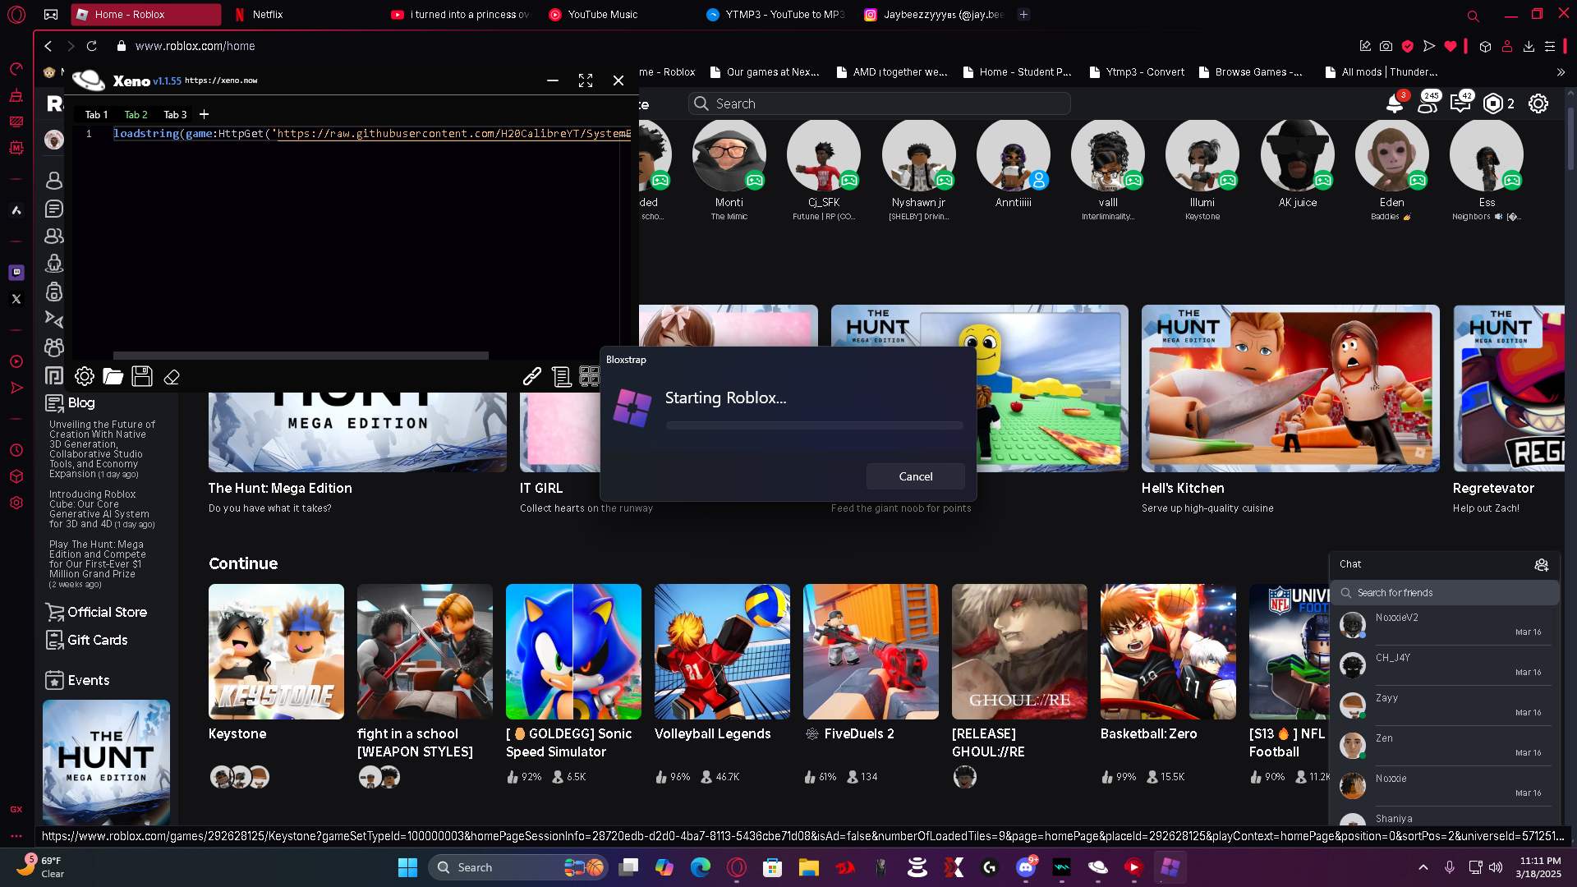Viewport: 1577px width, 887px height.
Task: Go back in browser history
Action: click(48, 46)
